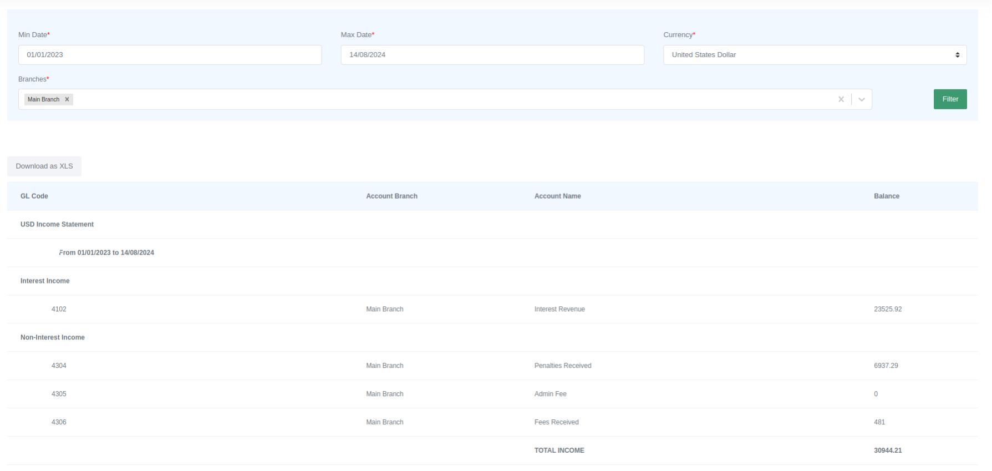Remove the Main Branch tag
The height and width of the screenshot is (471, 992).
pyautogui.click(x=67, y=99)
